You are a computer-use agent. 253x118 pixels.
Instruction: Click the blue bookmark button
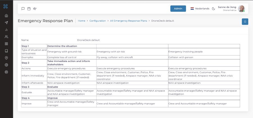click(x=245, y=22)
